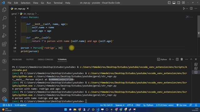200x112 pixels.
Task: Open the Edit menu
Action: point(16,3)
